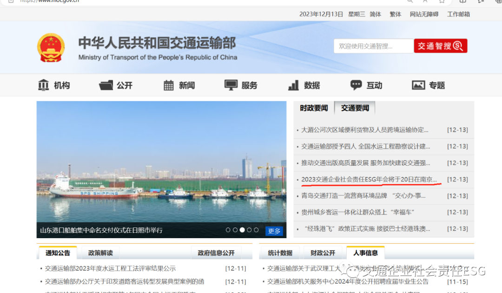Click the 服务 monitor icon
Viewport: 502px width, 293px height.
click(x=231, y=85)
